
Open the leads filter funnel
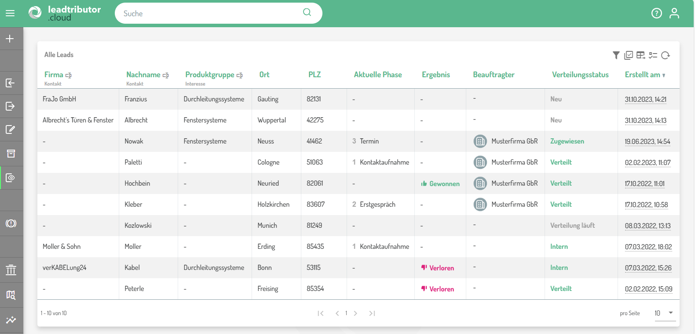point(616,55)
